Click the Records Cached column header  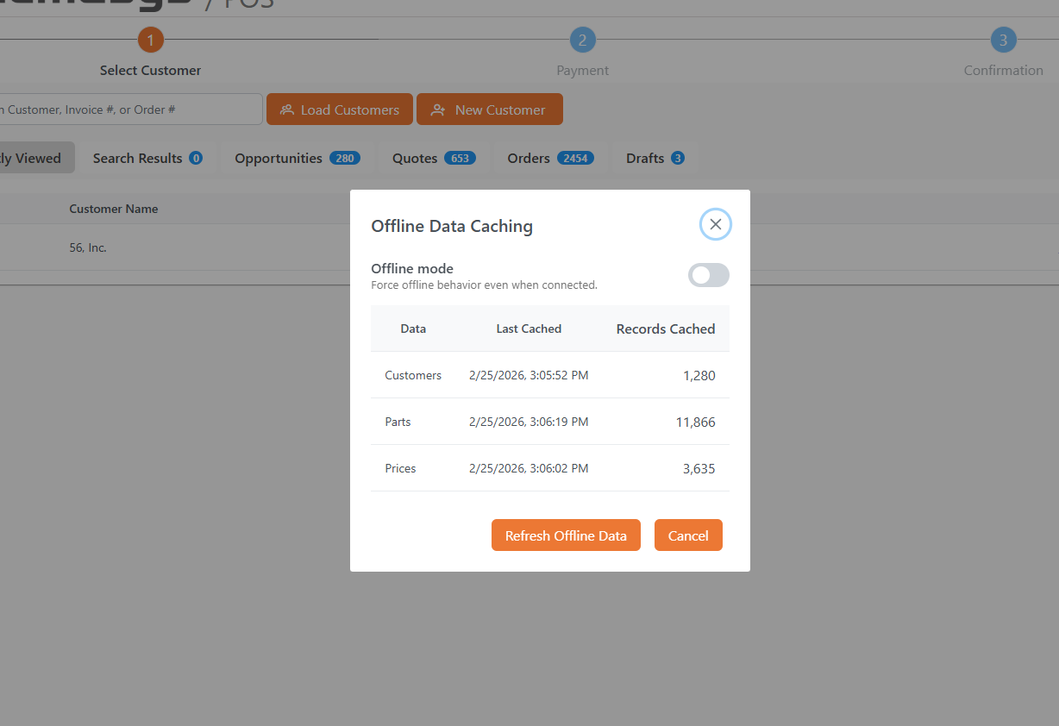665,329
